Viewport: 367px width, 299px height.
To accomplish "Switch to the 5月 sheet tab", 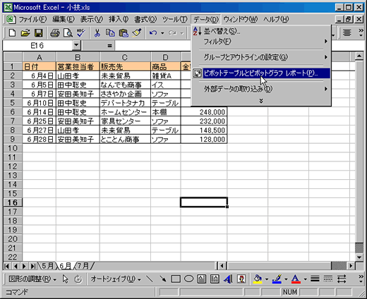I will pos(47,266).
